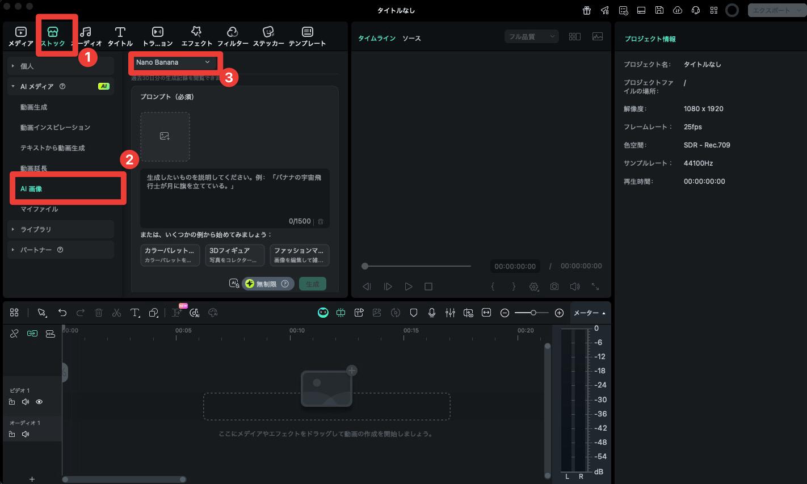807x484 pixels.
Task: Open the Nano Banana model dropdown
Action: [174, 62]
